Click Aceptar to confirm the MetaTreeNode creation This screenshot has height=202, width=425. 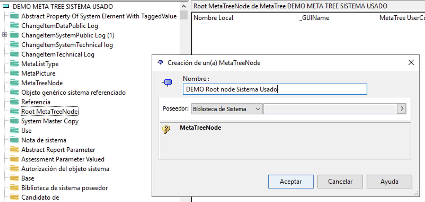tap(291, 182)
